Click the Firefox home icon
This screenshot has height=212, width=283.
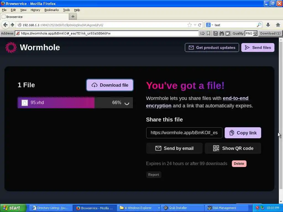point(278,25)
